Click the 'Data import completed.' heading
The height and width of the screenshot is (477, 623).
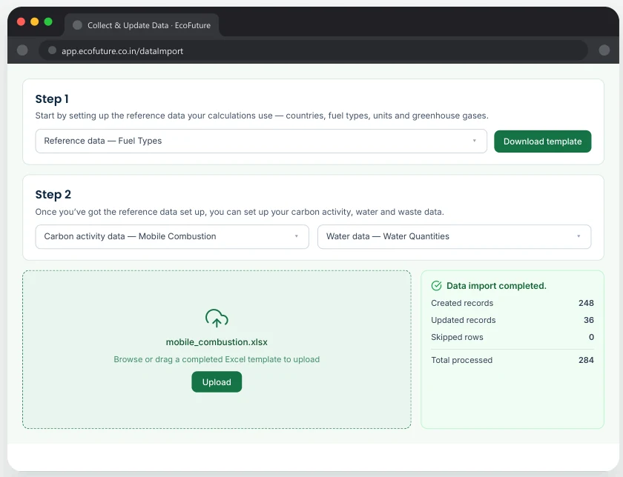tap(496, 286)
